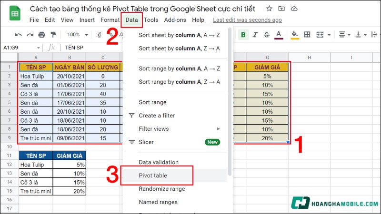Open the Help menu
The height and width of the screenshot is (214, 381).
(198, 20)
